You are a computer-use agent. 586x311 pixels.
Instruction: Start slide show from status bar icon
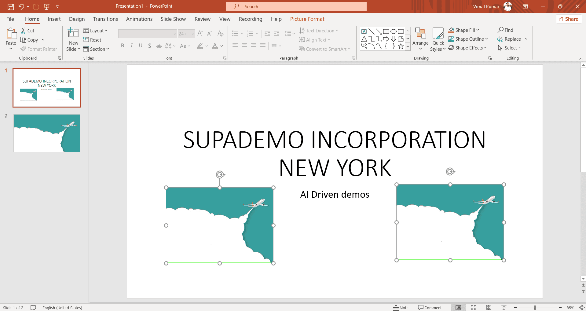pyautogui.click(x=504, y=307)
